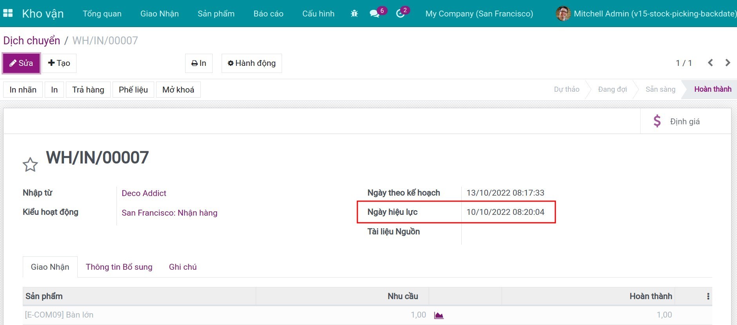The image size is (737, 325).
Task: Open column options kebab menu in table
Action: tap(708, 296)
